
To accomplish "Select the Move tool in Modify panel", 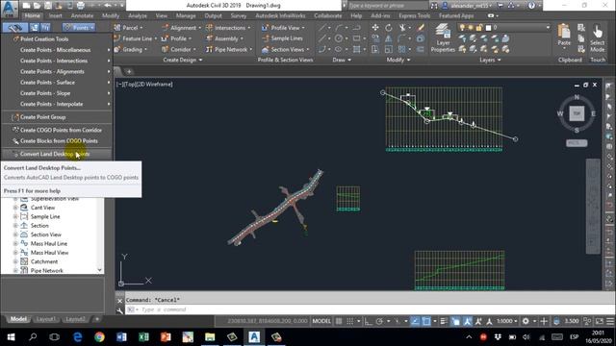I will [375, 28].
